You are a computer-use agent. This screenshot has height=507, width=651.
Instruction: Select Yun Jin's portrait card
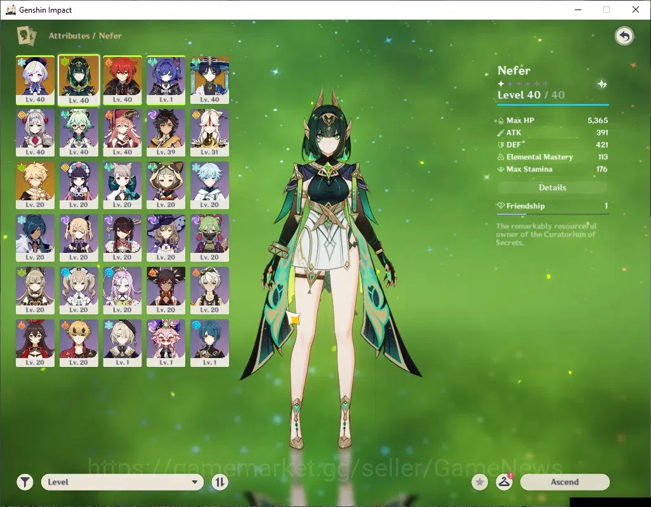pos(79,185)
